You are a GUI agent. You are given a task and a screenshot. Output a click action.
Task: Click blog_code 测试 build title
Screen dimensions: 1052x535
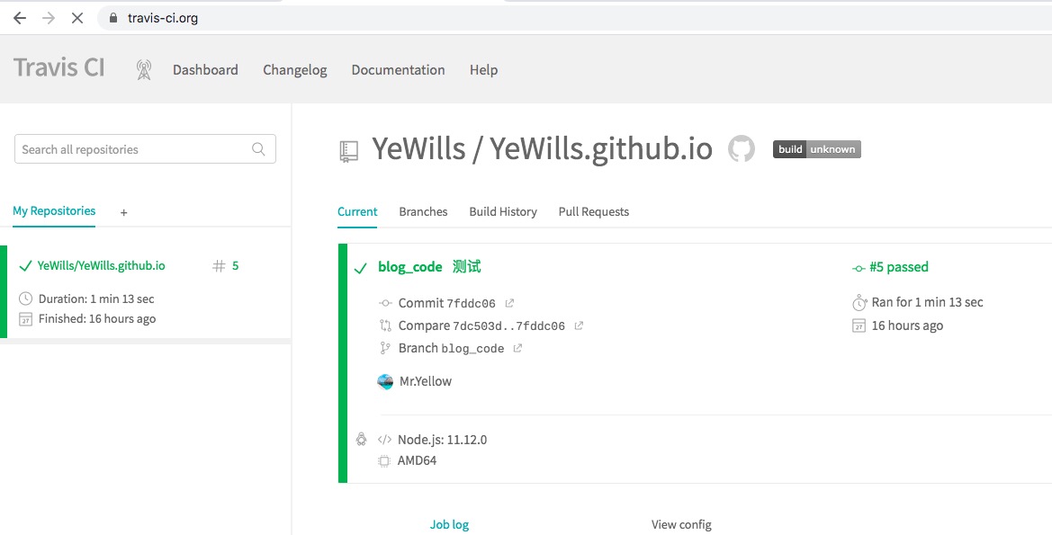click(x=429, y=267)
